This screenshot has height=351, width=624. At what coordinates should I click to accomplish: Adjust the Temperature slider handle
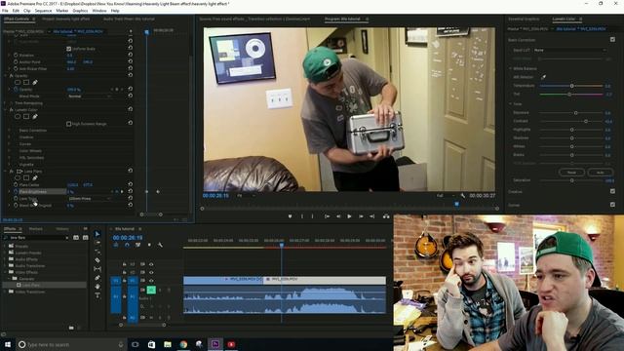(x=572, y=86)
